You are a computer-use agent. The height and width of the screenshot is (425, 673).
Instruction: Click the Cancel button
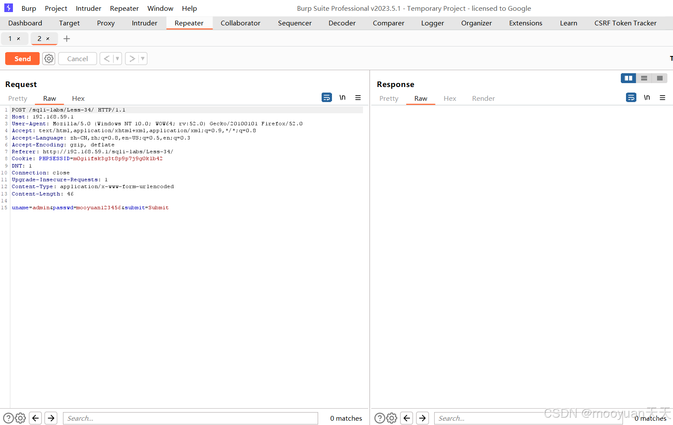[78, 59]
